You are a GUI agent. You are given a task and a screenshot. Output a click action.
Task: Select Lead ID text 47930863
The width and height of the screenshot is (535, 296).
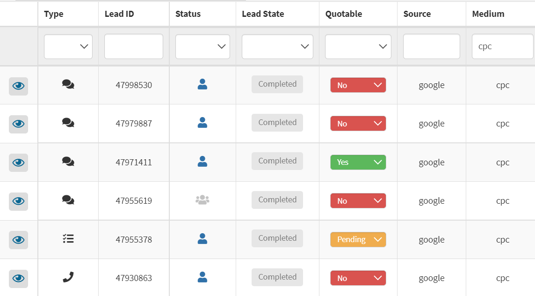(134, 278)
